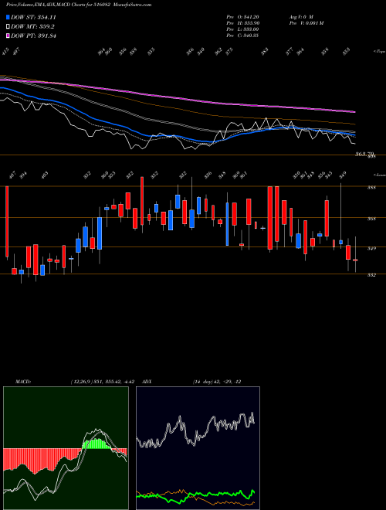Click the 'ADX' panel heading

pos(147,382)
